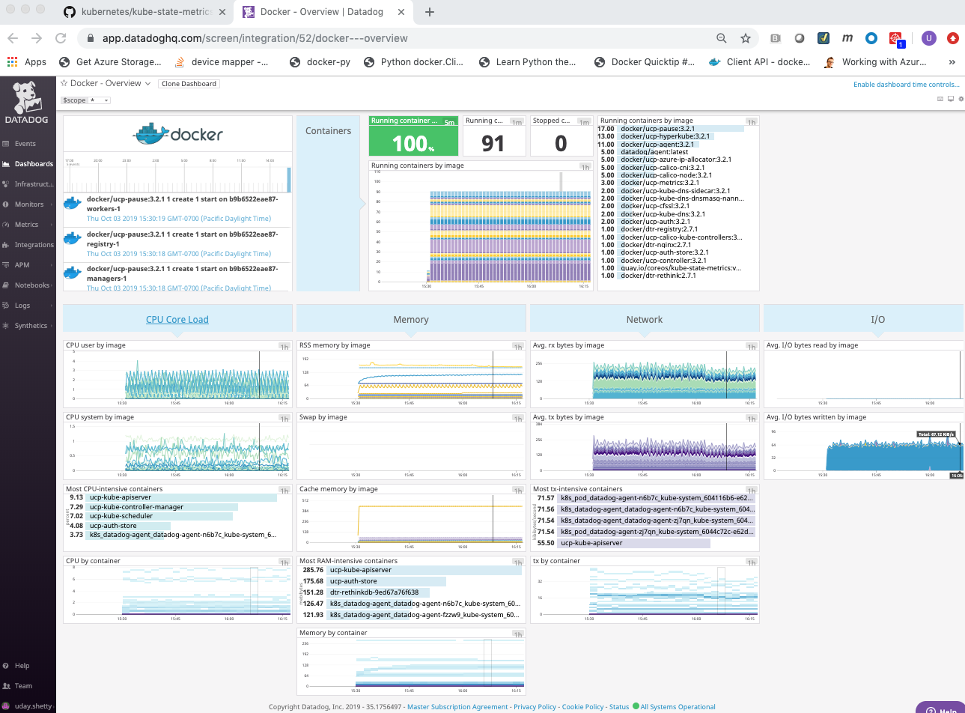Click the blue circle extension icon

[871, 38]
